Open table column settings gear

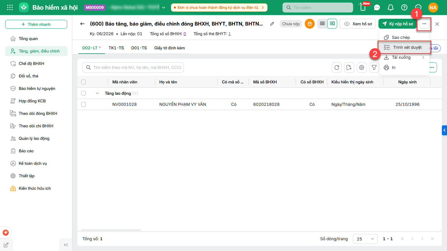(x=362, y=68)
